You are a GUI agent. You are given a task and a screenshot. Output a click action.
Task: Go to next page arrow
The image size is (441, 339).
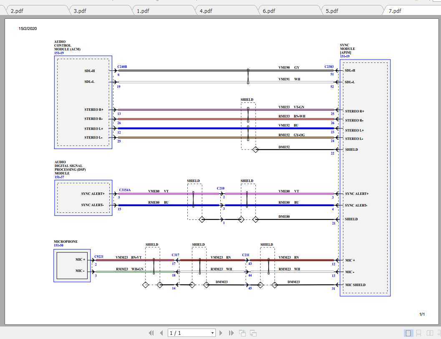coord(221,333)
